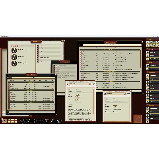Image resolution: width=159 pixels, height=159 pixels.
Task: Click the modifier box left of the dice
Action: (4, 121)
